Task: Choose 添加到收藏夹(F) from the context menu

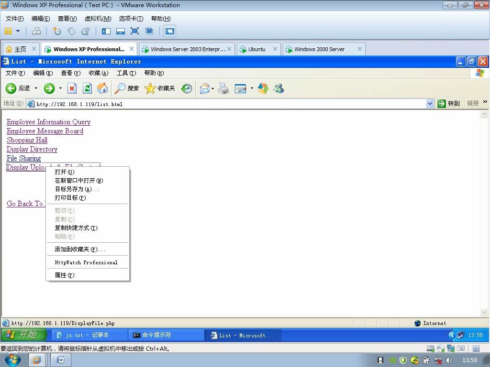Action: 88,249
